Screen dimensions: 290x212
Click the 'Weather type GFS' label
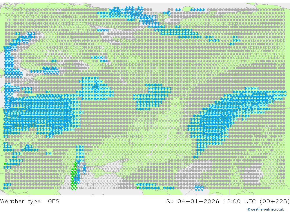tap(30, 201)
